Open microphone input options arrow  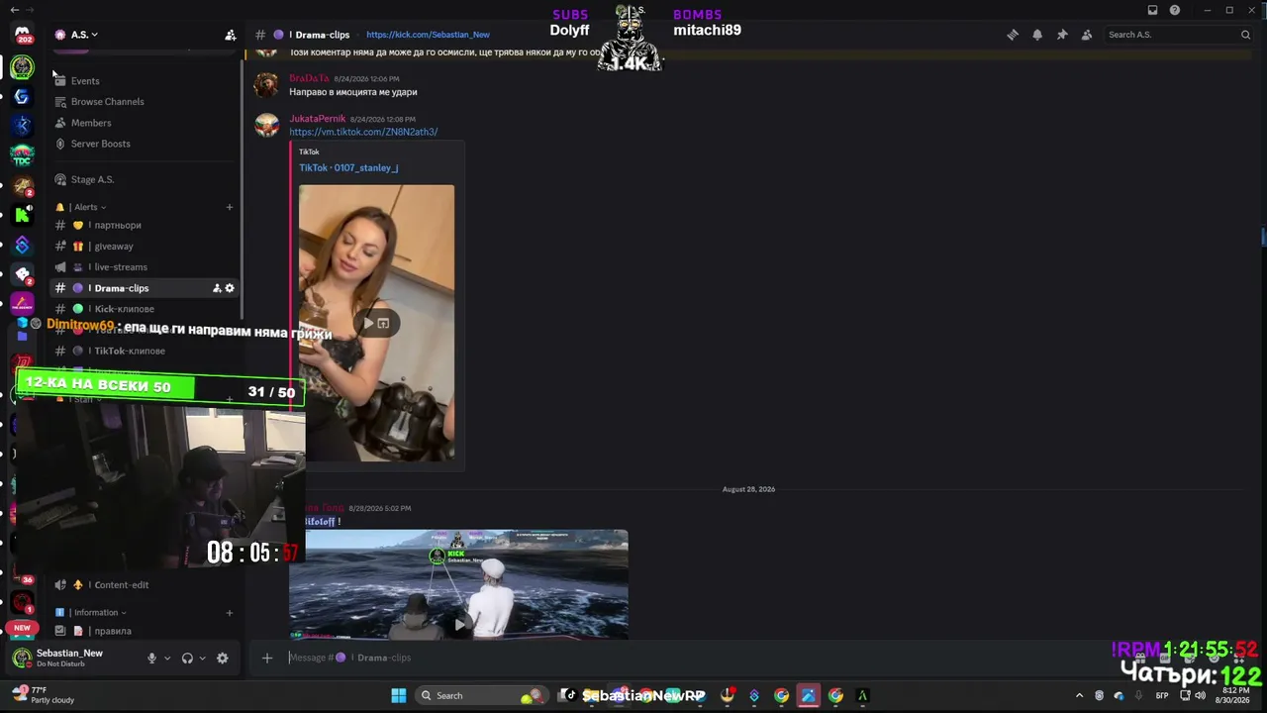coord(167,658)
